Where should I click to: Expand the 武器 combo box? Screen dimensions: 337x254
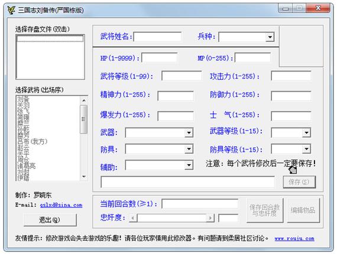[189, 133]
